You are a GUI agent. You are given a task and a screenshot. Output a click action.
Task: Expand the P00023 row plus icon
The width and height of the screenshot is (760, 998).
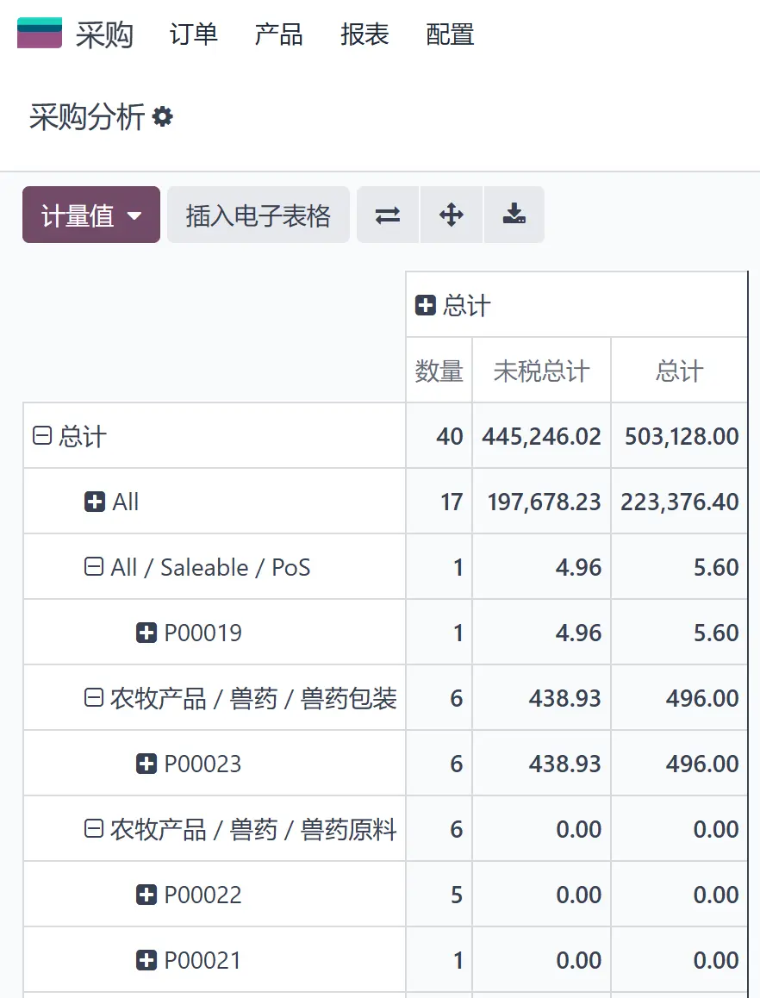(x=146, y=764)
